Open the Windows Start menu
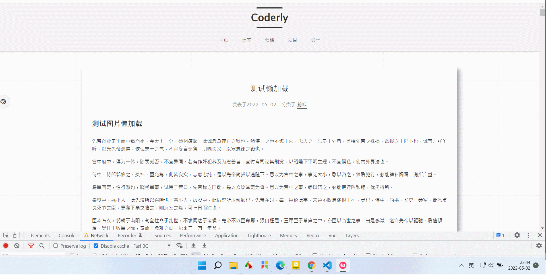This screenshot has width=546, height=275. pyautogui.click(x=202, y=266)
